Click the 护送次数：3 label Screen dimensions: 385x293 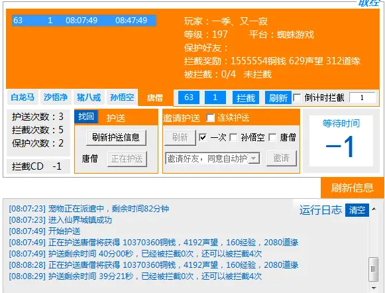pos(38,117)
